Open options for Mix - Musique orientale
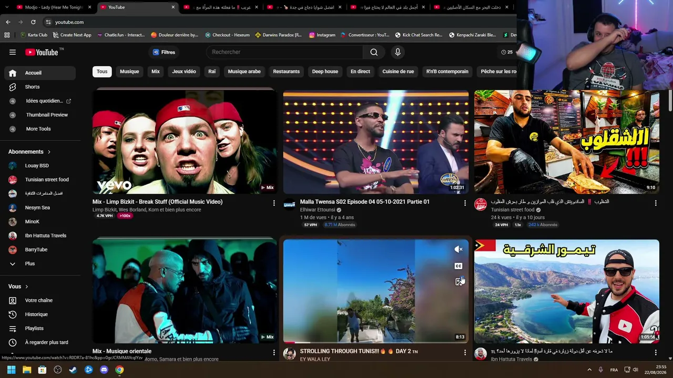This screenshot has height=378, width=673. (274, 352)
